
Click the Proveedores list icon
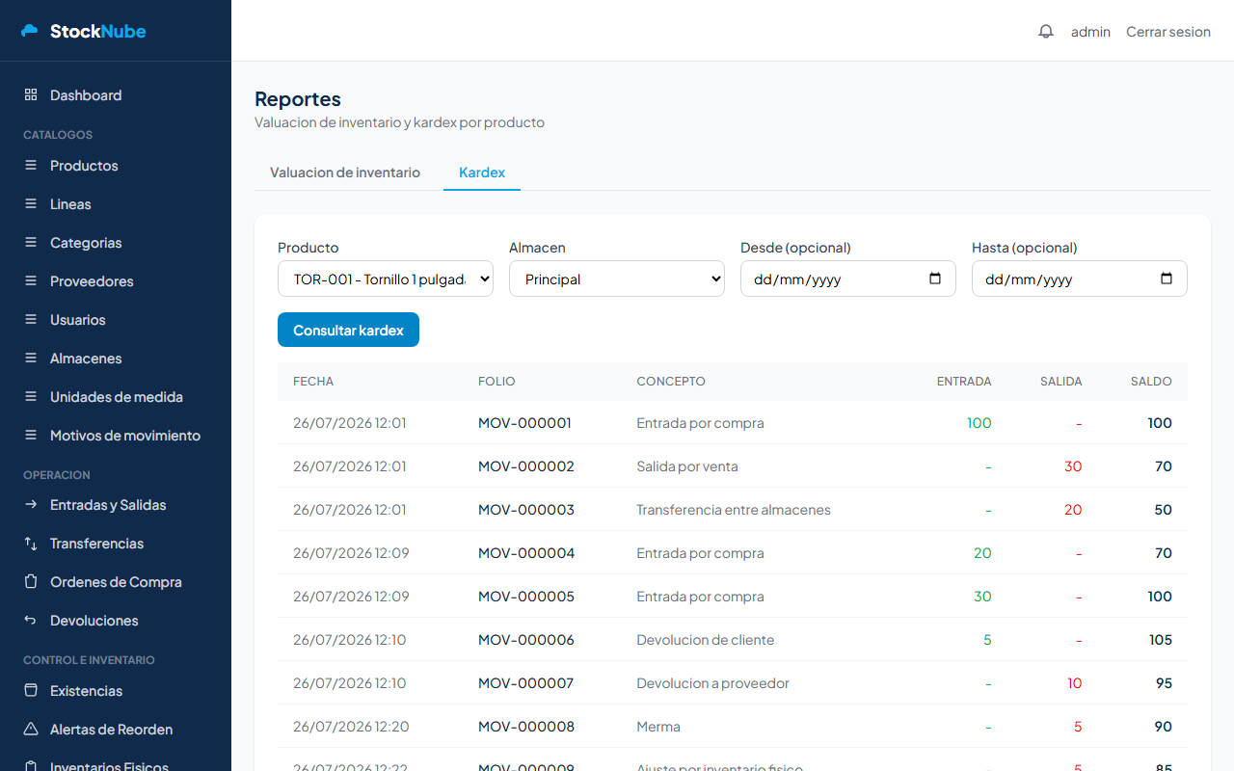[31, 281]
